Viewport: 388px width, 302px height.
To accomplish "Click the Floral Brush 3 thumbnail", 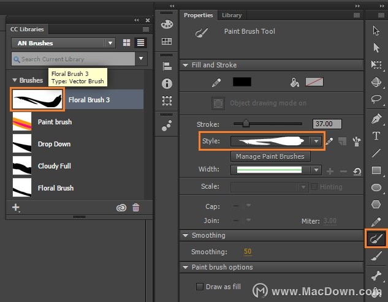I will pyautogui.click(x=37, y=99).
